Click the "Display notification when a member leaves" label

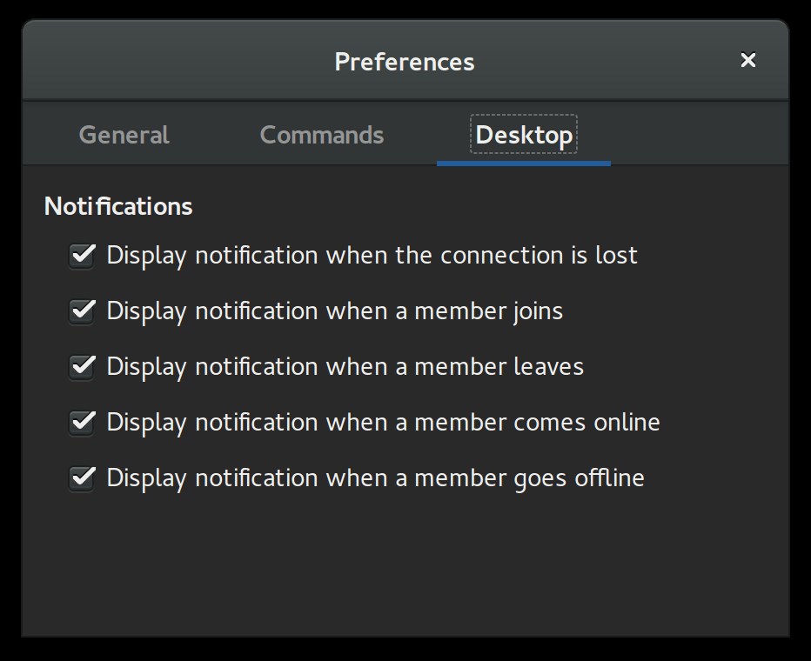click(345, 367)
